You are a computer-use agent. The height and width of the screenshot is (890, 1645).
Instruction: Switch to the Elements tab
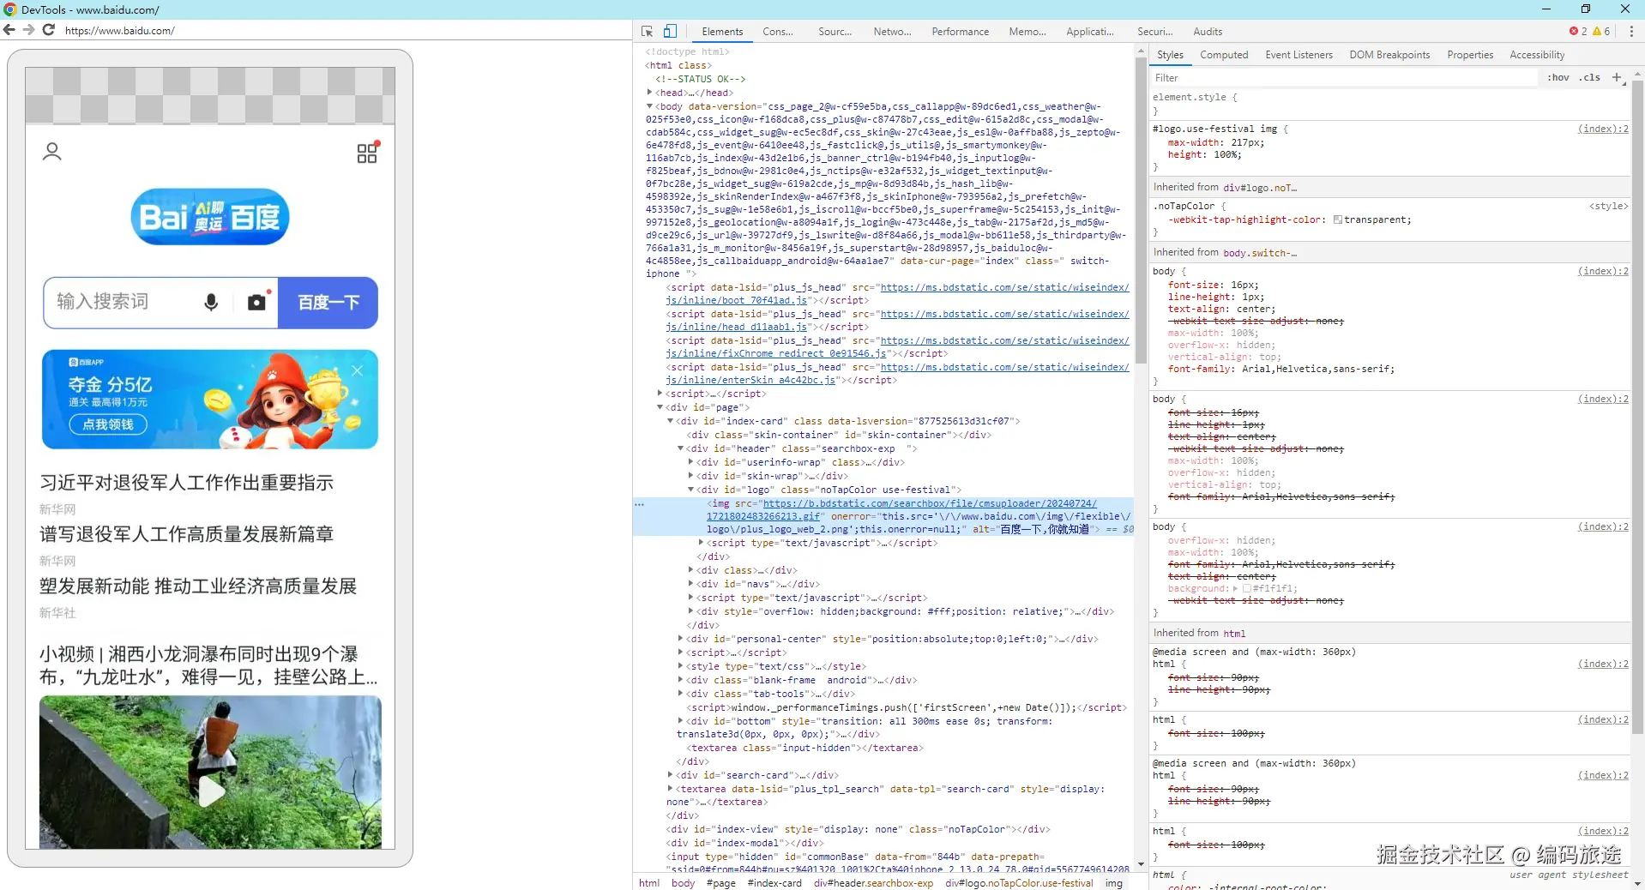coord(722,32)
